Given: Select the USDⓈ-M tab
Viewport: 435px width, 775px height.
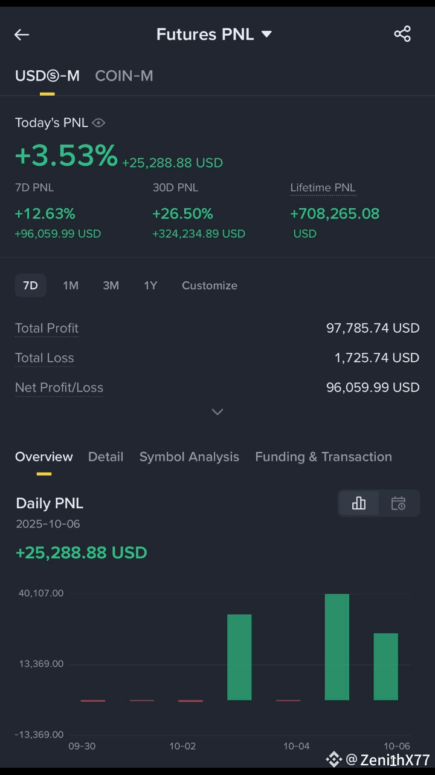Looking at the screenshot, I should pos(47,76).
